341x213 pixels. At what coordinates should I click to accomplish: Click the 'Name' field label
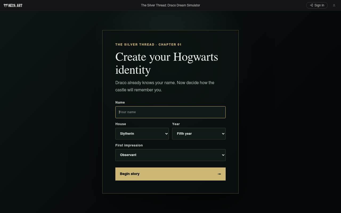click(120, 103)
